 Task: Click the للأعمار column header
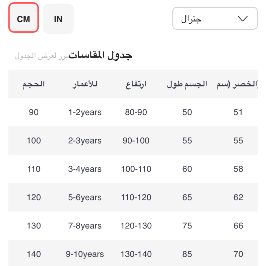(85, 84)
